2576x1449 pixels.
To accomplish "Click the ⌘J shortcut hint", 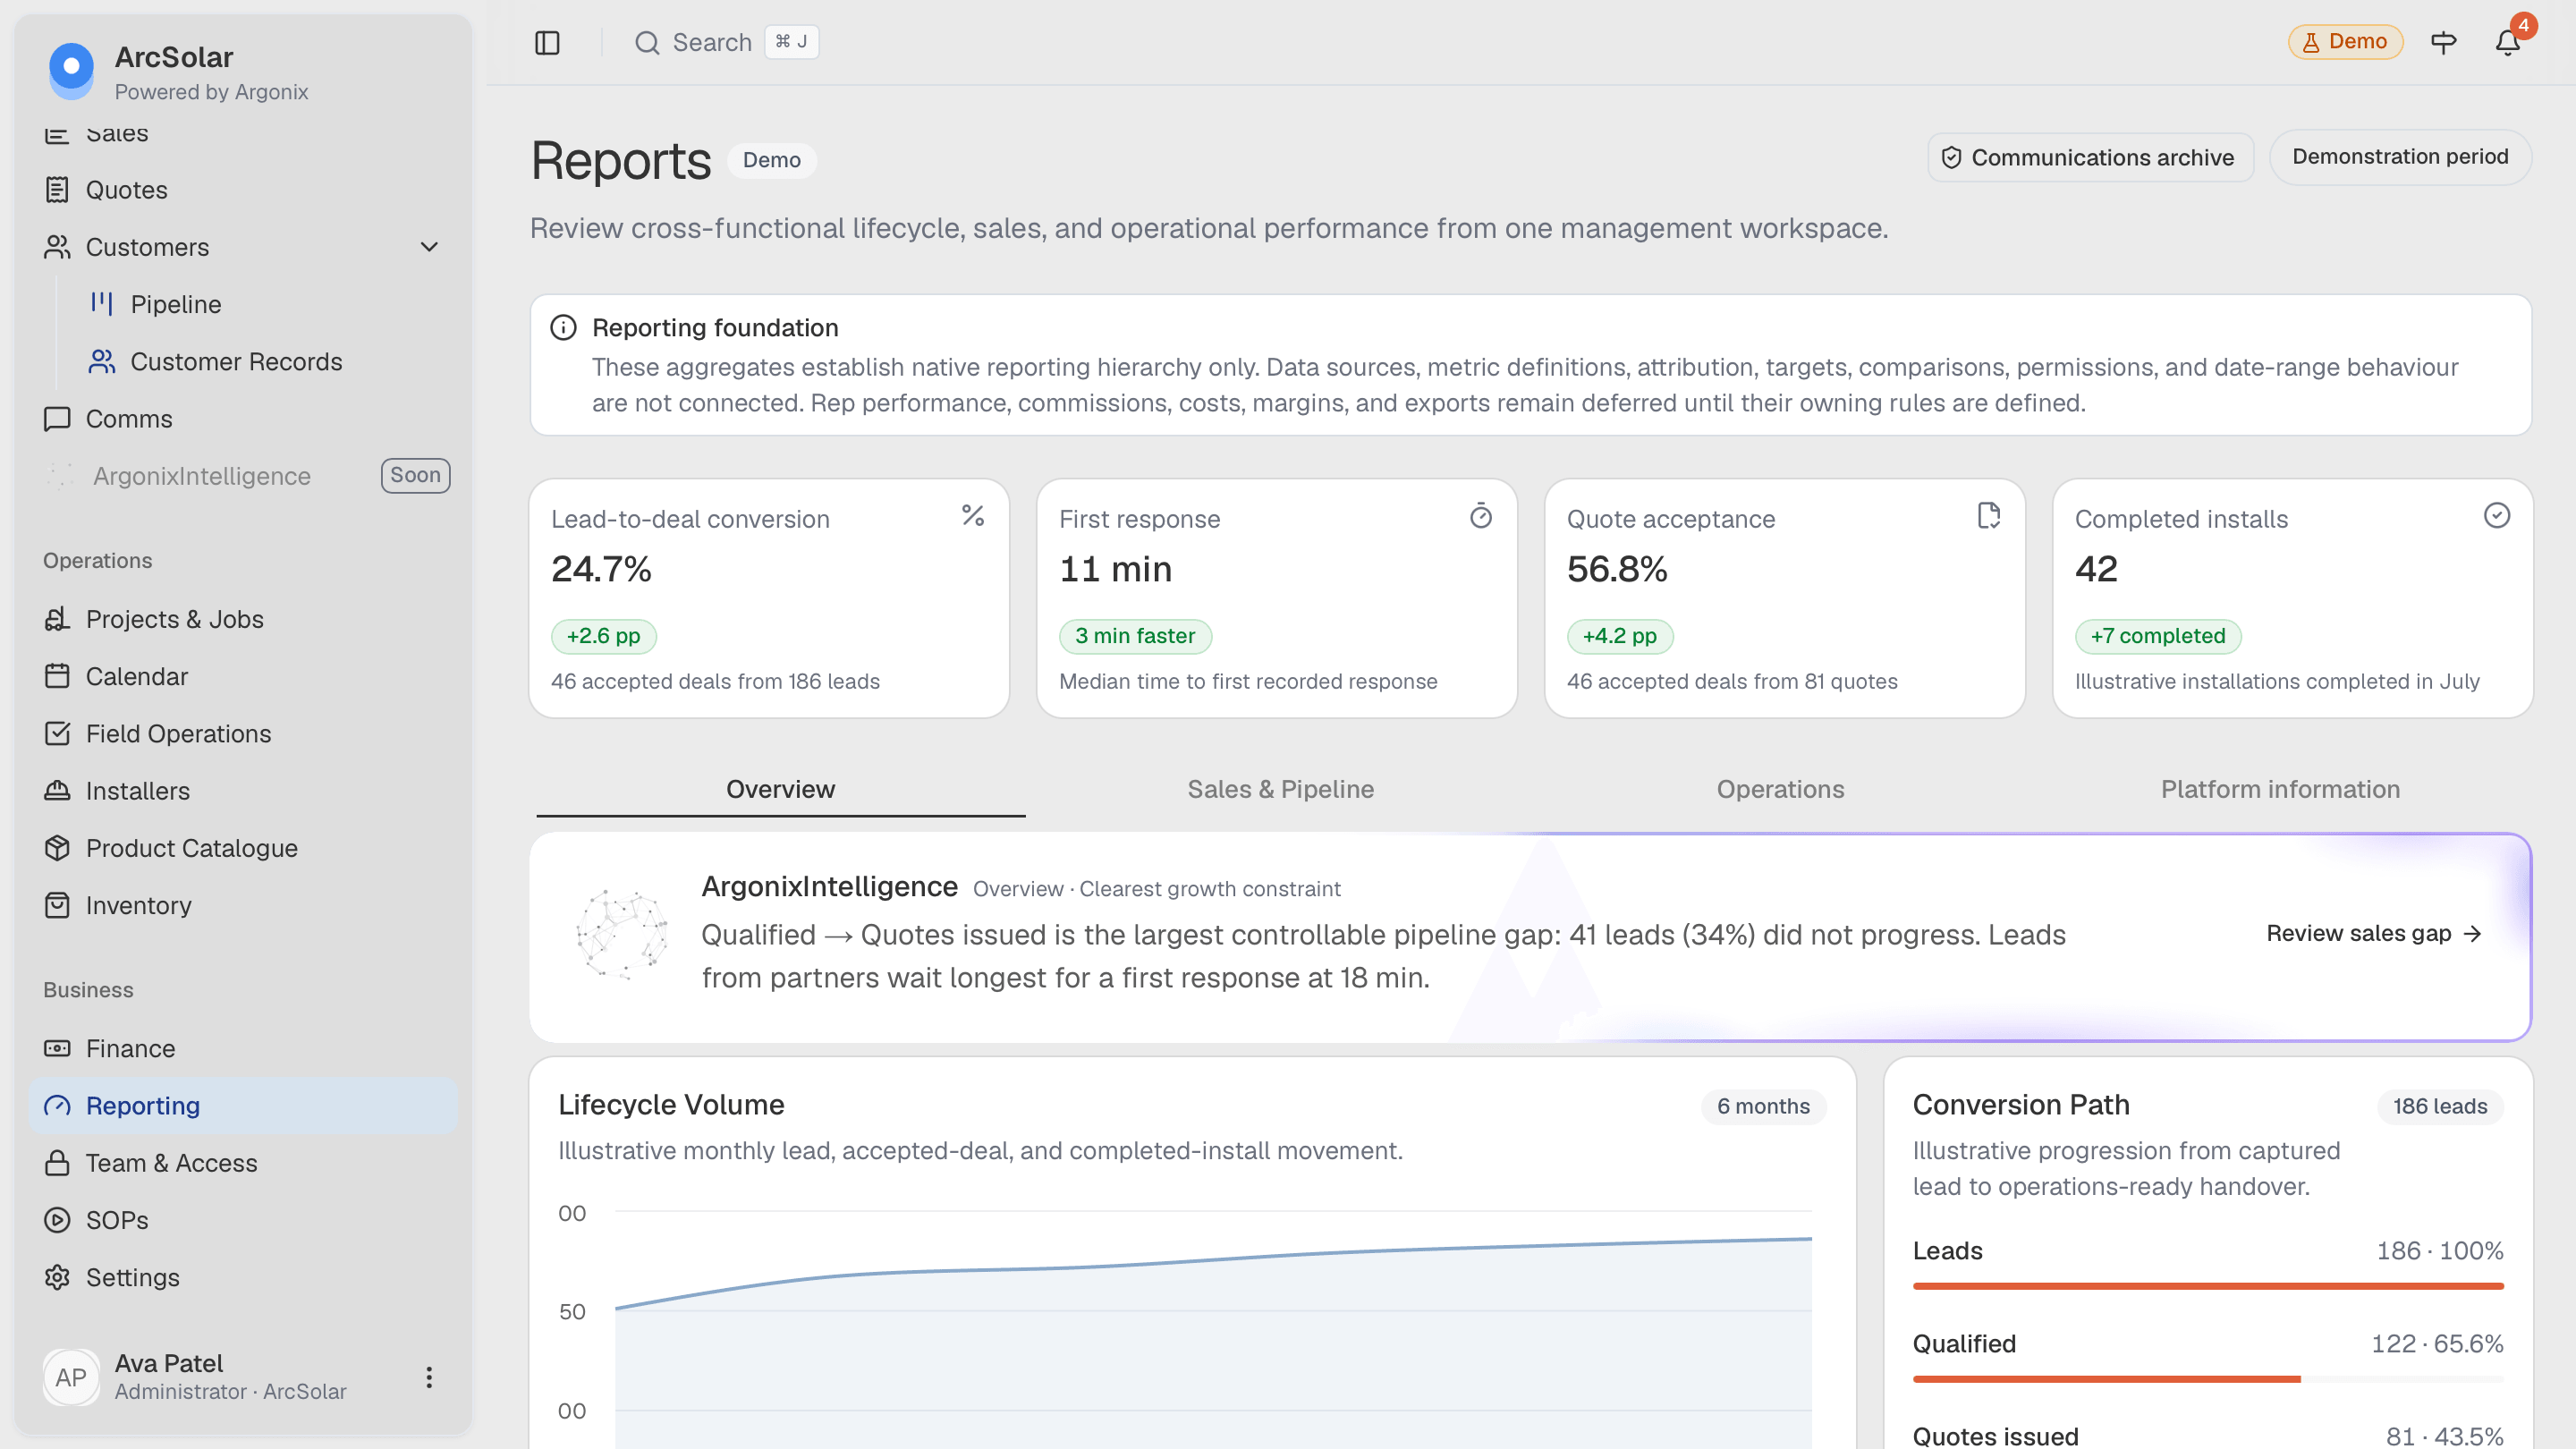I will (791, 42).
